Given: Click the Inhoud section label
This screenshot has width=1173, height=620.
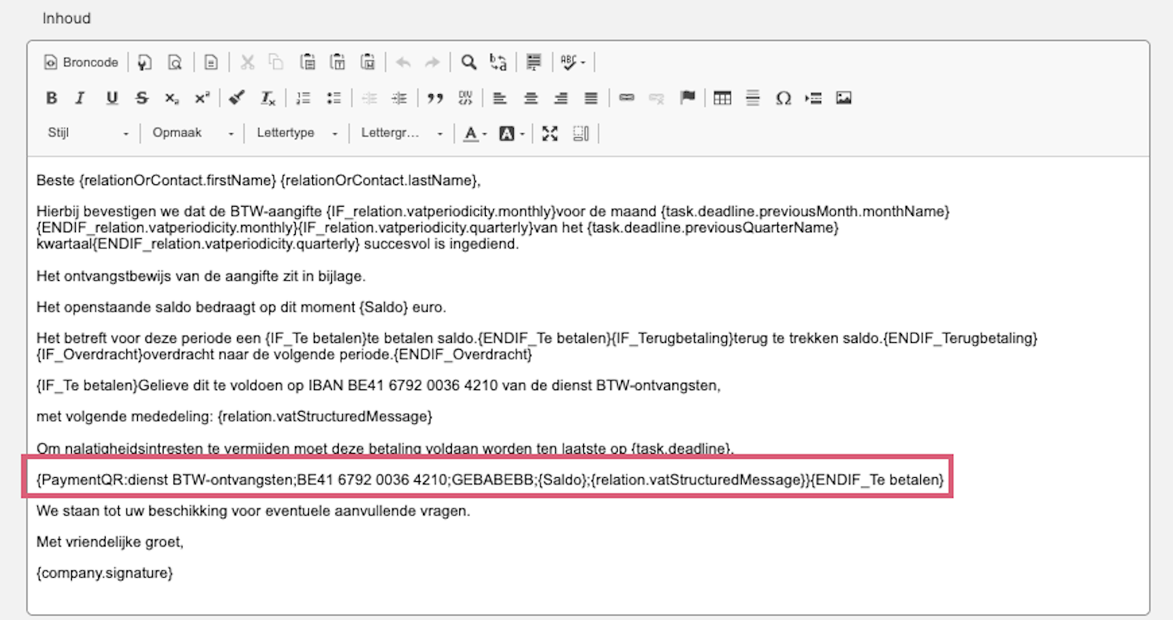Looking at the screenshot, I should [67, 18].
